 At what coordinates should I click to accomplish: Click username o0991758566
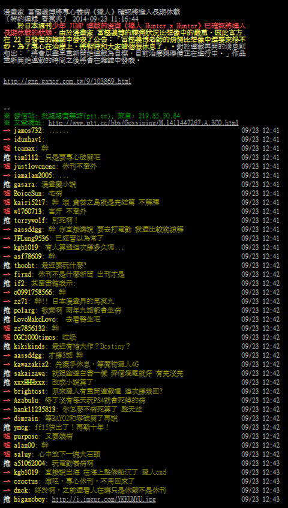coord(34,293)
